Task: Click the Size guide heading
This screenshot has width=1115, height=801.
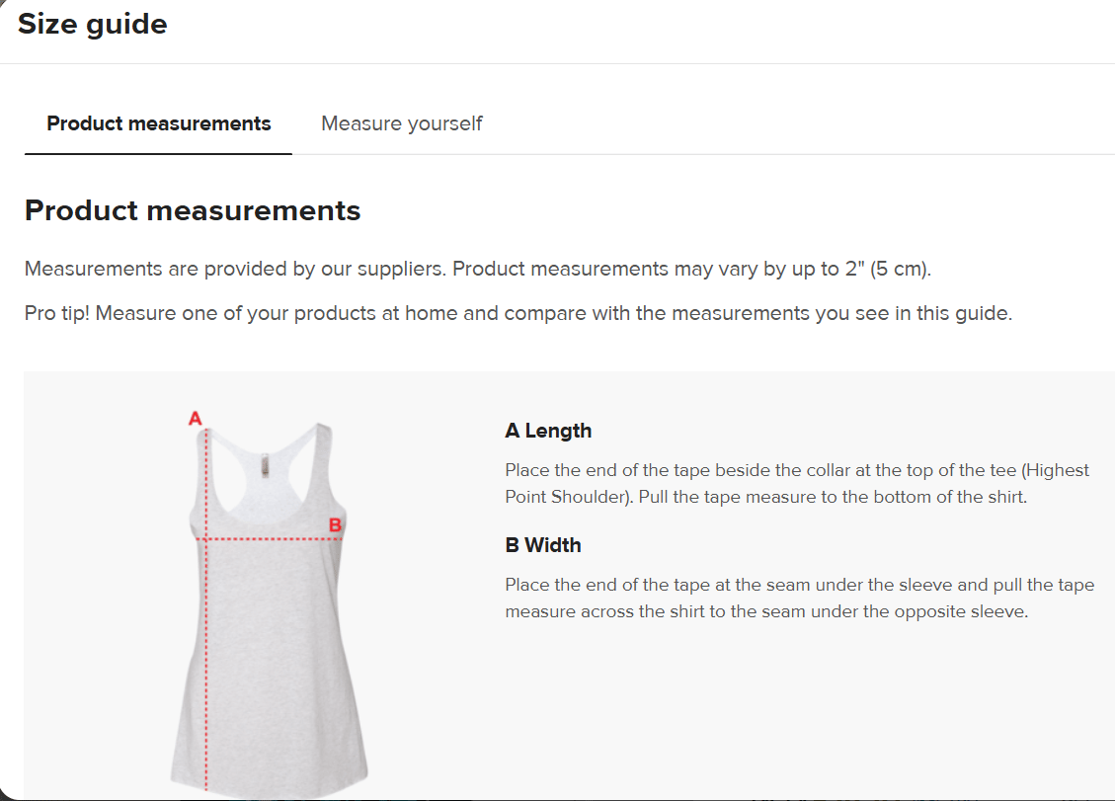Action: pos(93,23)
